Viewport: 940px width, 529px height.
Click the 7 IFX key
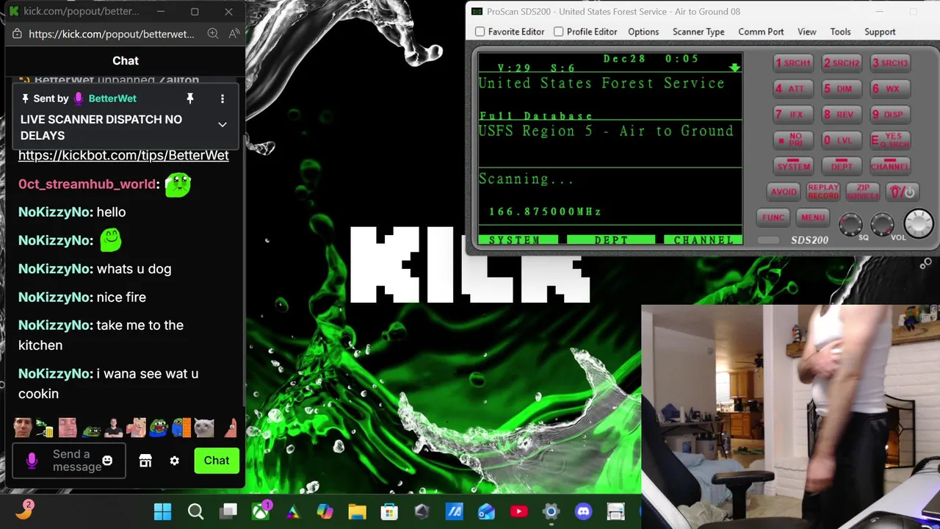(793, 115)
